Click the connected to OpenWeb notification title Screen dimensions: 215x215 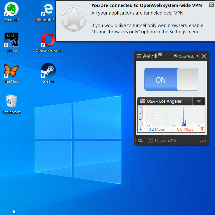click(147, 6)
